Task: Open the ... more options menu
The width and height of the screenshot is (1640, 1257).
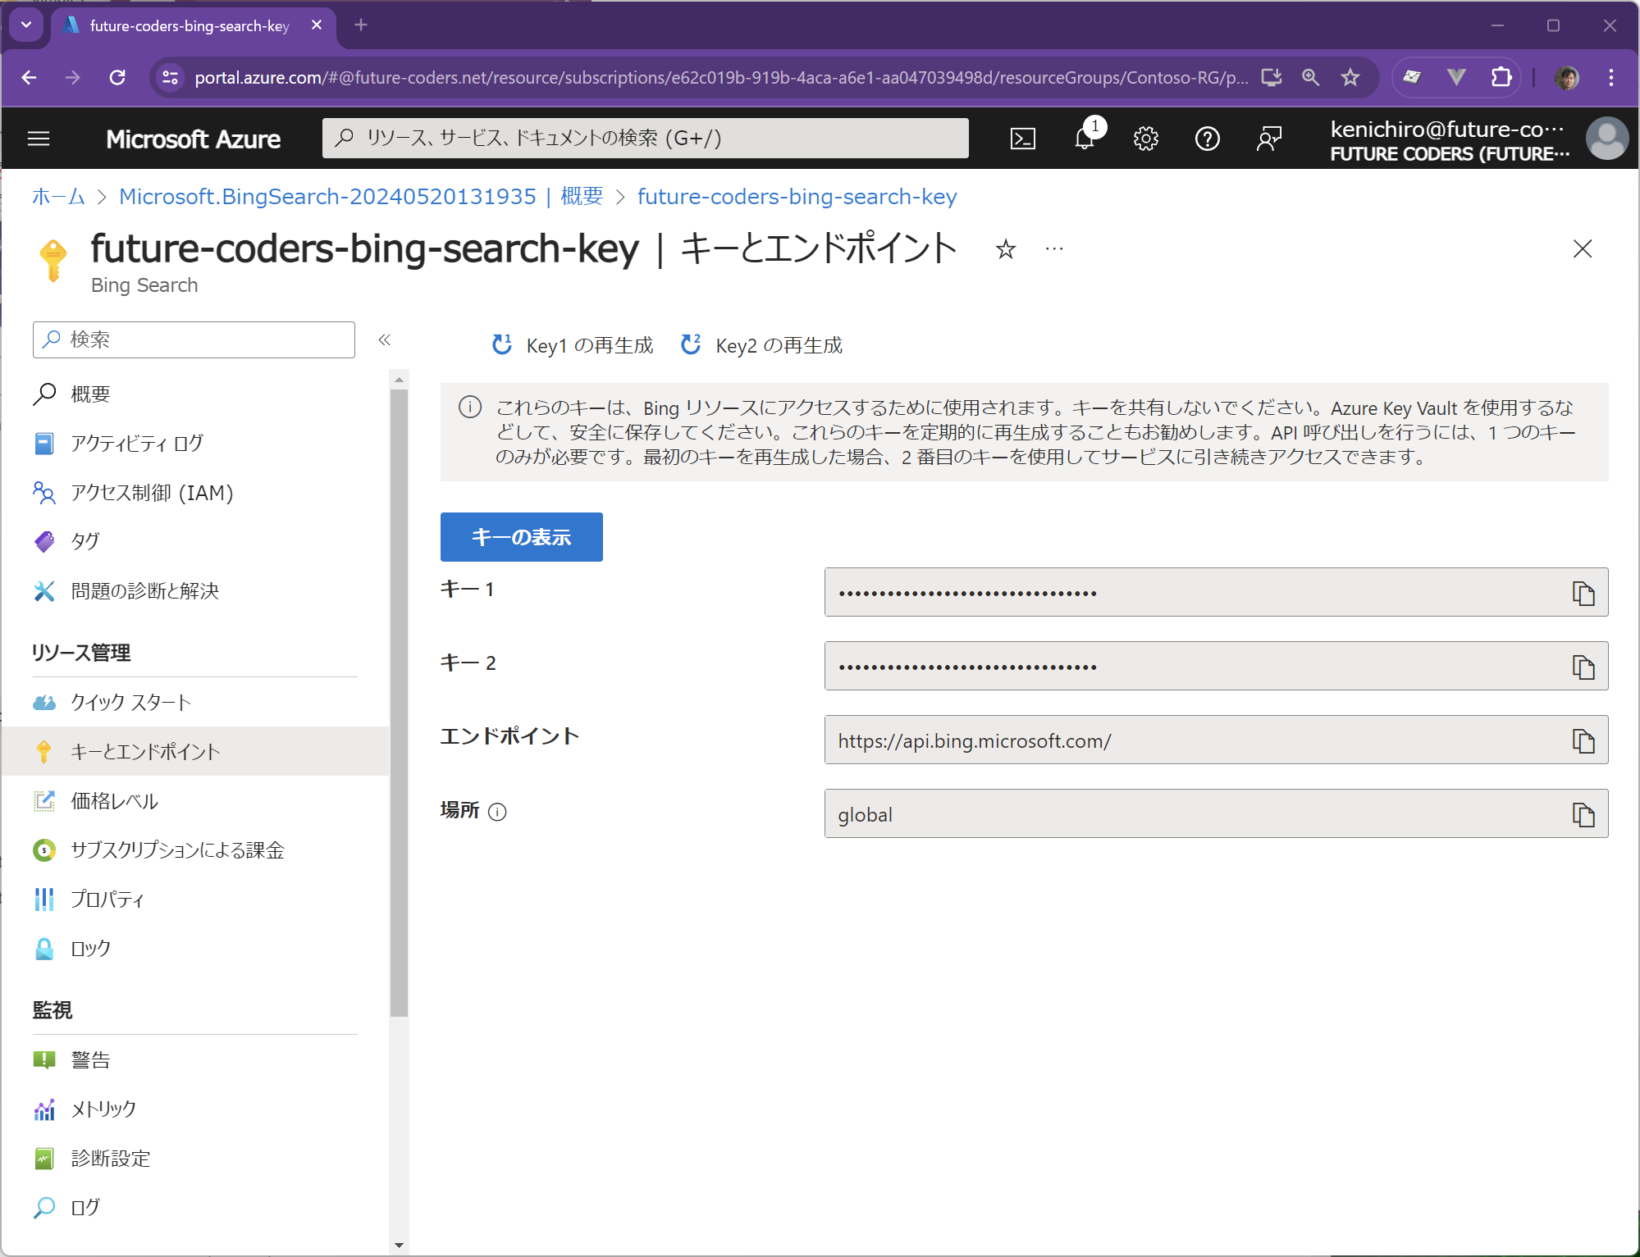Action: click(x=1053, y=248)
